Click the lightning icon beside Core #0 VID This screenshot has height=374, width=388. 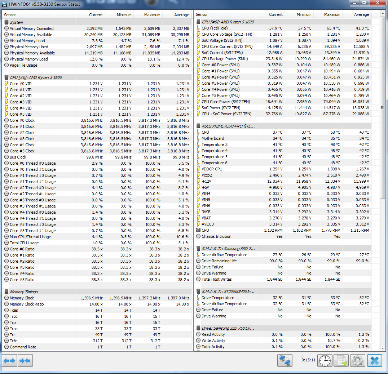coord(6,84)
